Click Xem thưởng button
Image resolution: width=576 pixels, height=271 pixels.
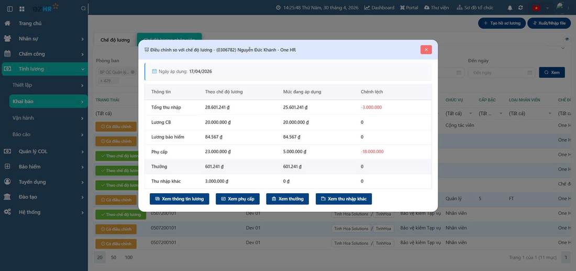[287, 199]
